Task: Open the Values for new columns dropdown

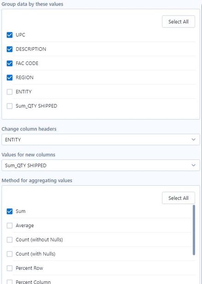Action: [101, 165]
